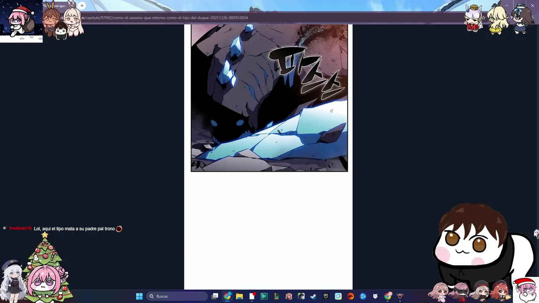Launch the EA app from taskbar
The width and height of the screenshot is (539, 303).
pos(350,296)
